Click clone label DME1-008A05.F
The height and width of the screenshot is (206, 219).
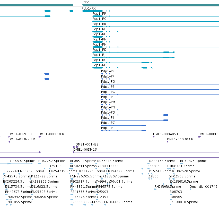pyautogui.click(x=166, y=134)
